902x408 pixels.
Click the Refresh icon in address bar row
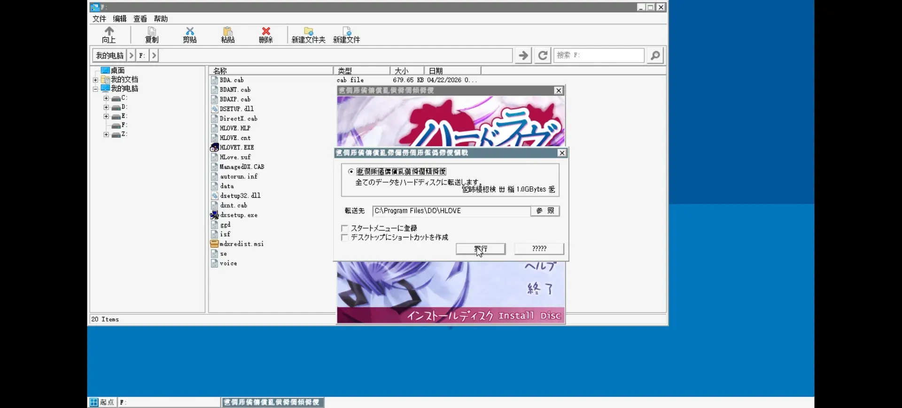click(543, 55)
